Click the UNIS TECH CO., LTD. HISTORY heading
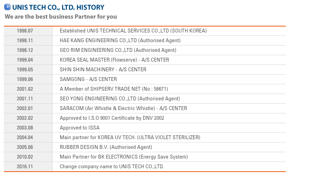 (58, 7)
